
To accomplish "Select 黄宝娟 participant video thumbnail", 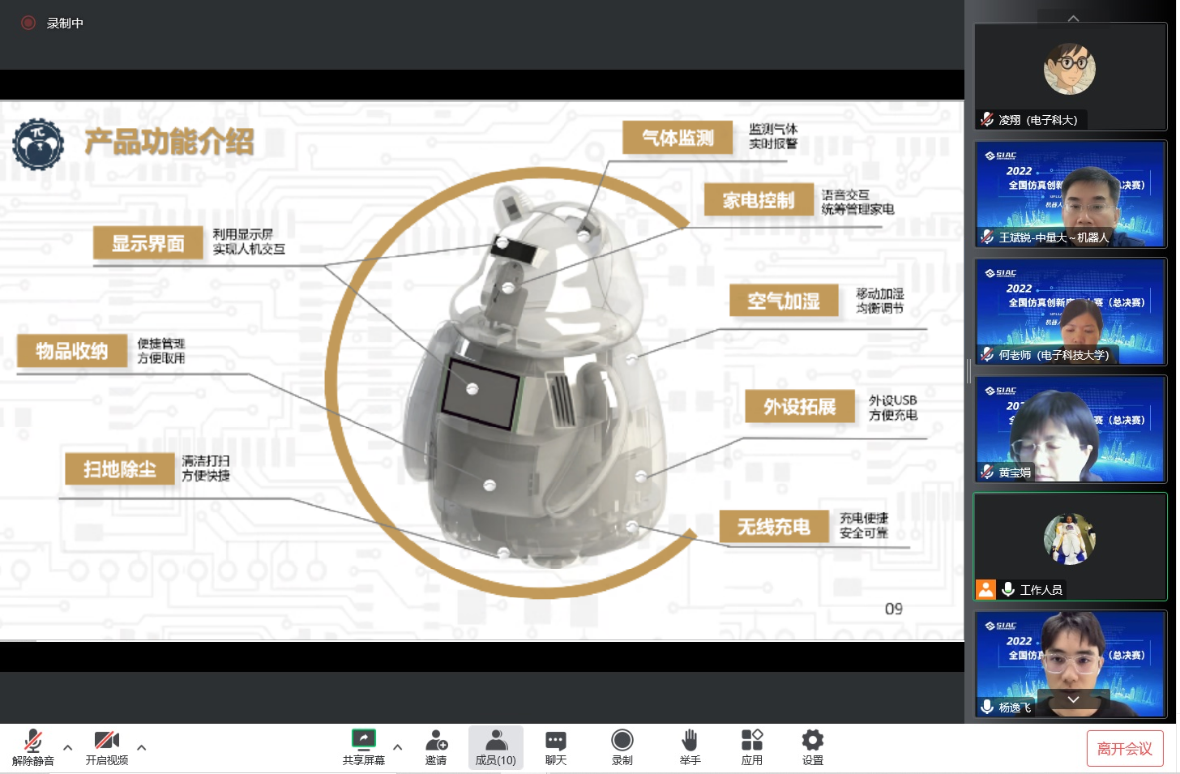I will [x=1070, y=430].
